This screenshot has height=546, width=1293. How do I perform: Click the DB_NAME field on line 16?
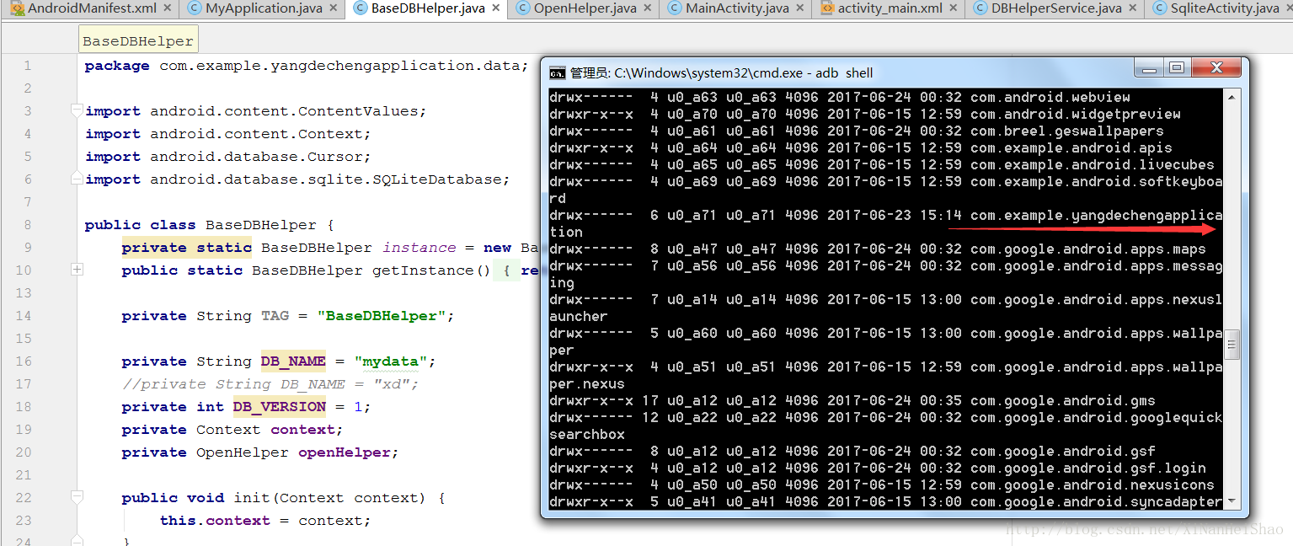point(293,361)
